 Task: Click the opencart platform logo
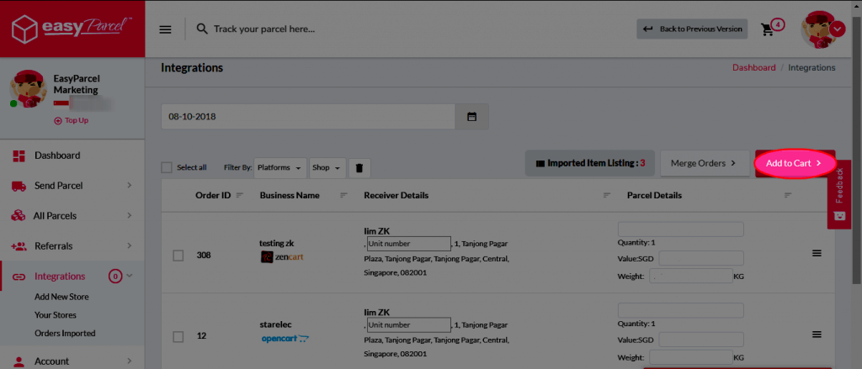coord(285,338)
